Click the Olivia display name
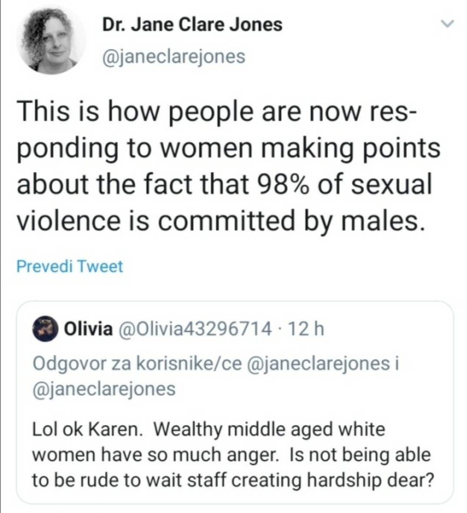Screen dimensions: 467x513 [x=88, y=329]
